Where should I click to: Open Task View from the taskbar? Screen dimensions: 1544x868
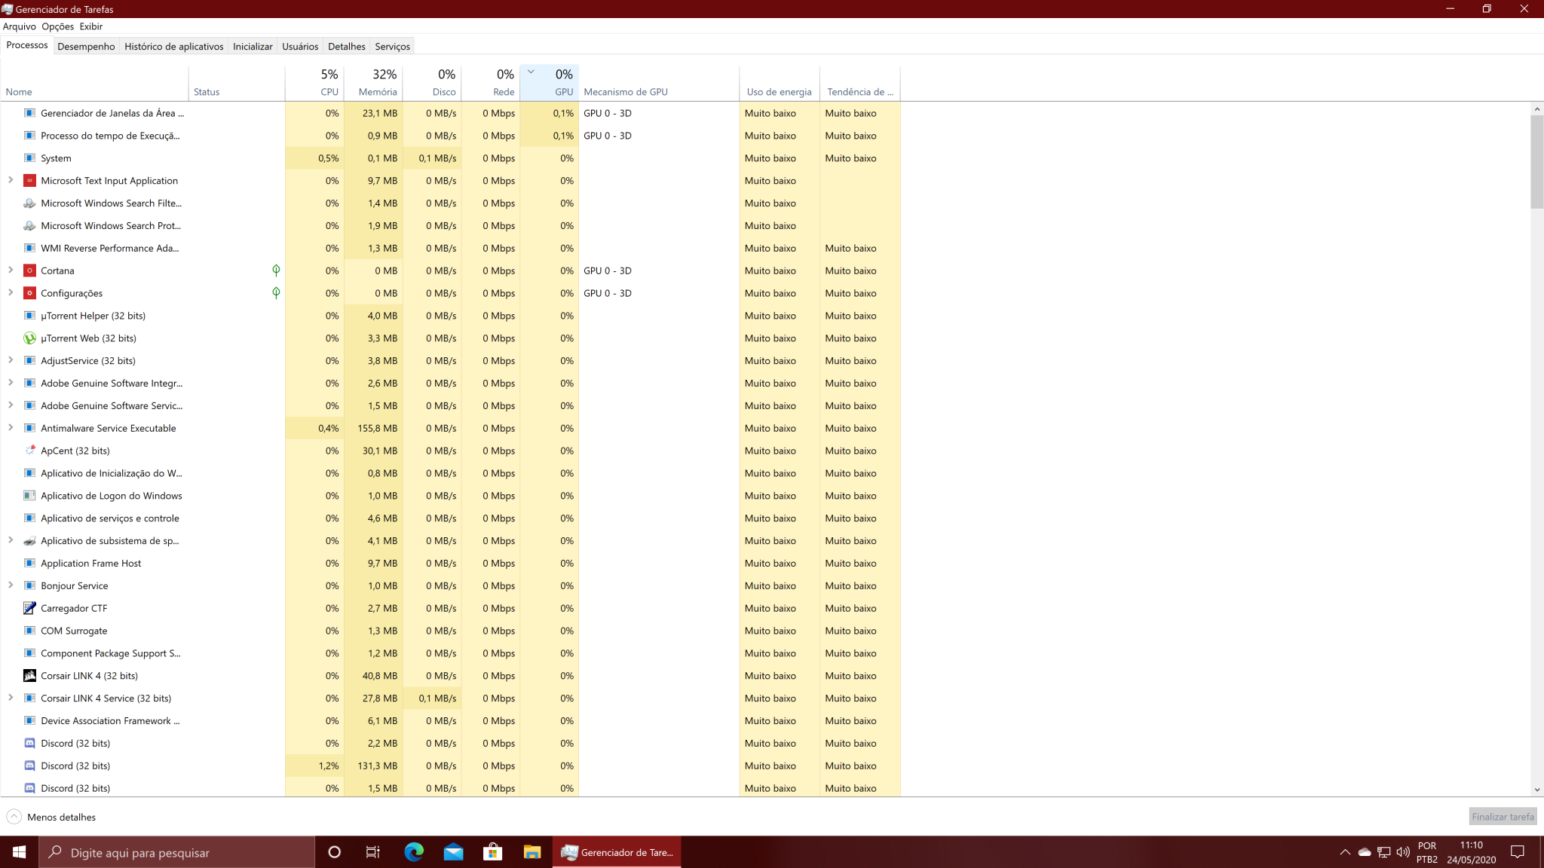click(x=373, y=852)
